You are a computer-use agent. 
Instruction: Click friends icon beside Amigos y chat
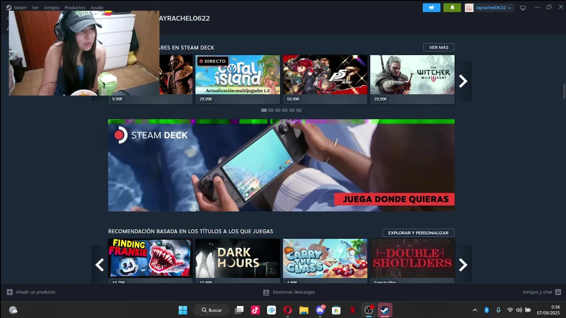coord(558,292)
